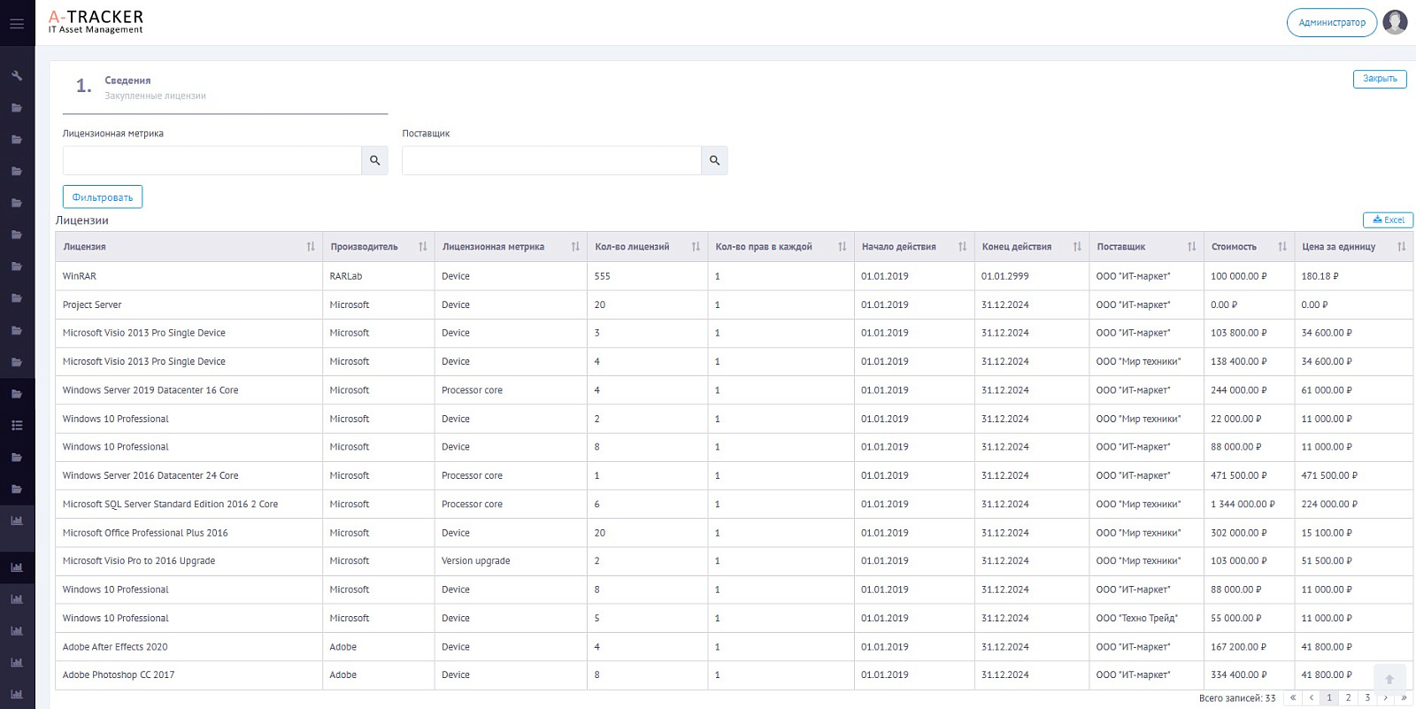Viewport: 1416px width, 709px height.
Task: Click sort arrows in Стоимость column header
Action: pyautogui.click(x=1282, y=247)
